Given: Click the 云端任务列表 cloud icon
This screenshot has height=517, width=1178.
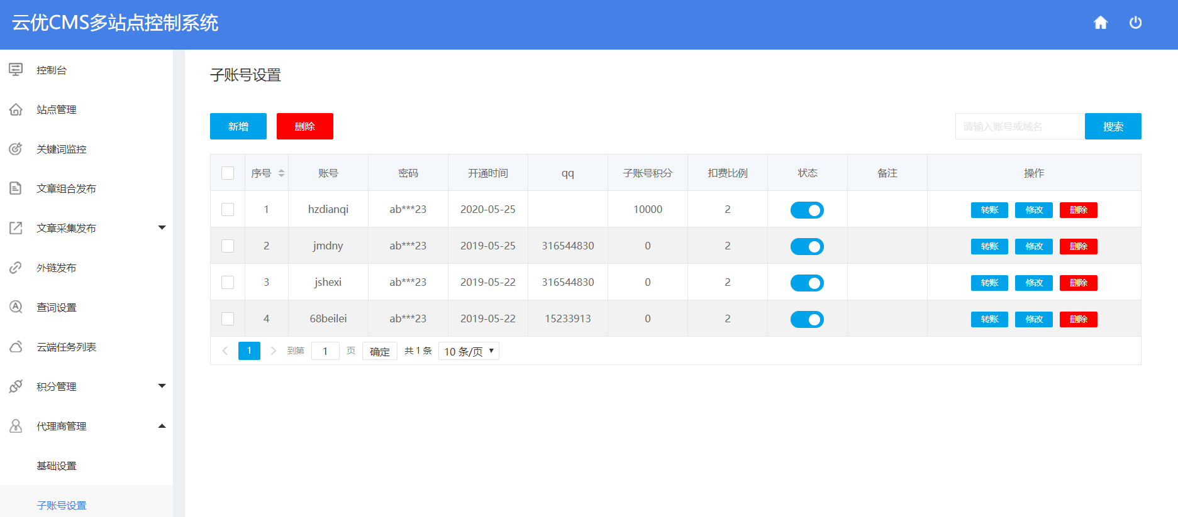Looking at the screenshot, I should (16, 347).
